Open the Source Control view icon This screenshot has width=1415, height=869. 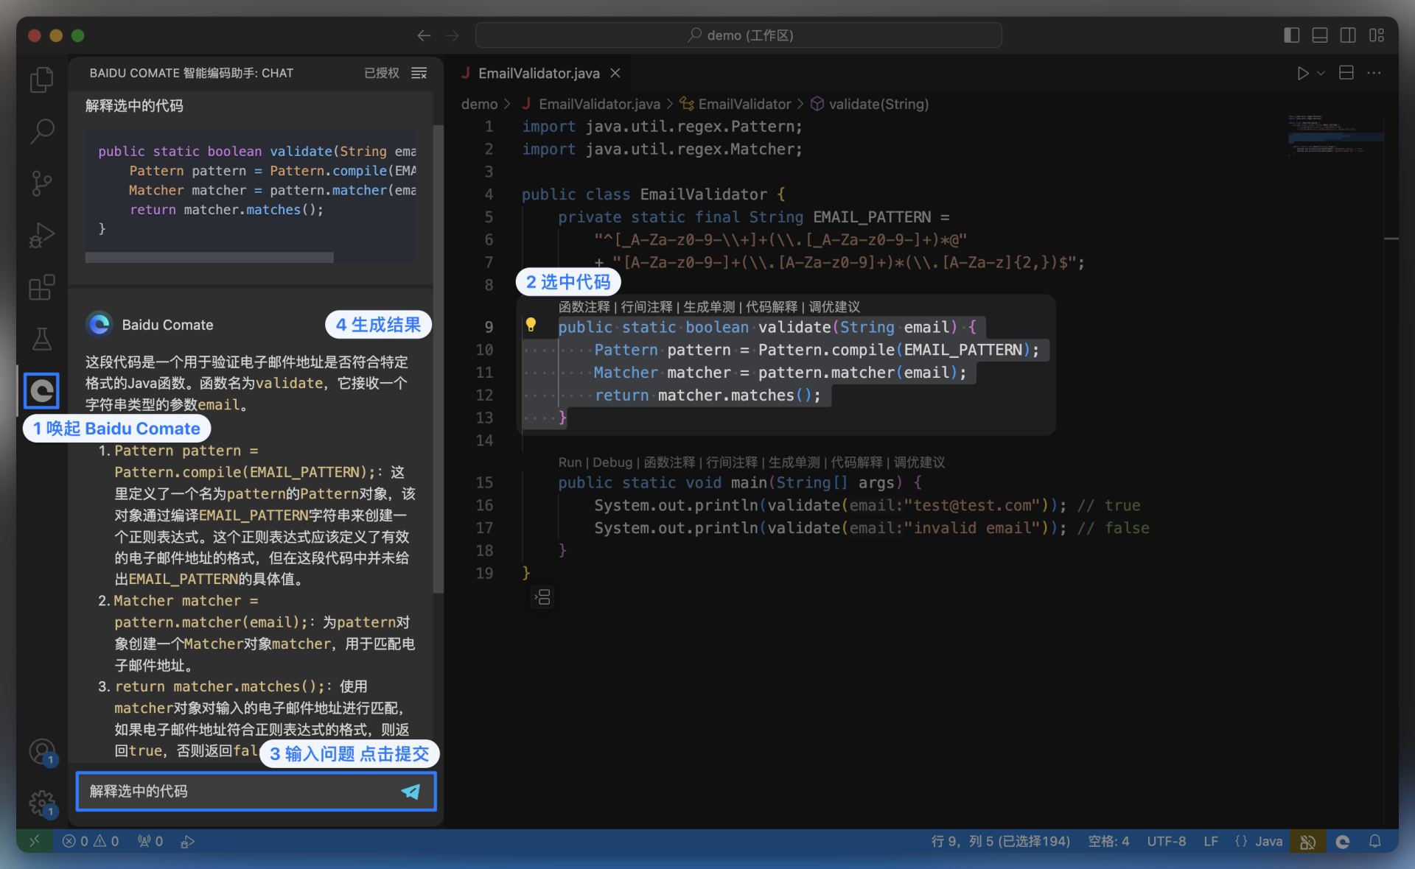click(42, 183)
